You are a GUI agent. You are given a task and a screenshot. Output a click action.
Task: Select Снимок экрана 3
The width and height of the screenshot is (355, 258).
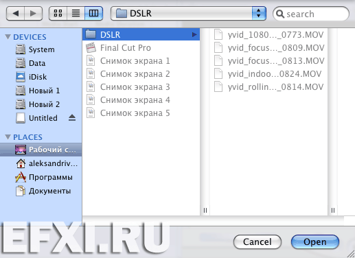141,86
